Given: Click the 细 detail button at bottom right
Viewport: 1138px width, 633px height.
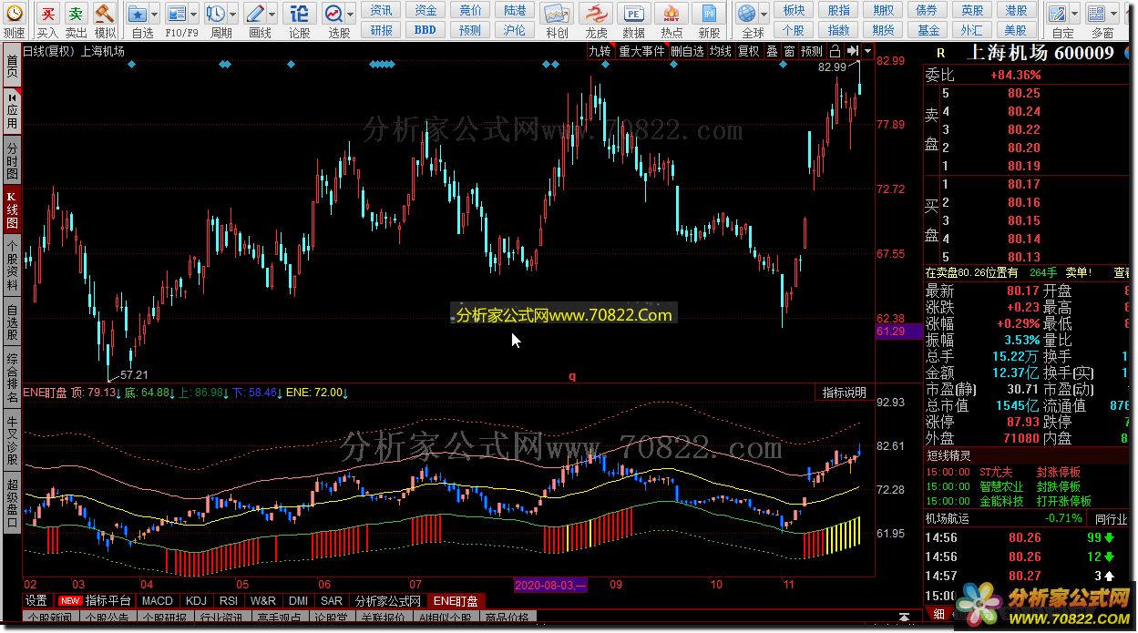Looking at the screenshot, I should [939, 615].
